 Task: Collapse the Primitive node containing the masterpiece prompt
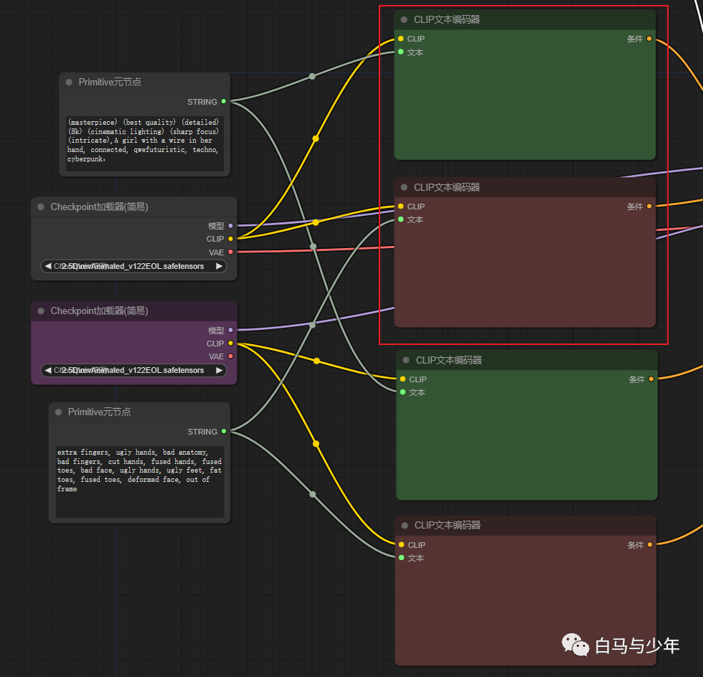click(x=69, y=82)
